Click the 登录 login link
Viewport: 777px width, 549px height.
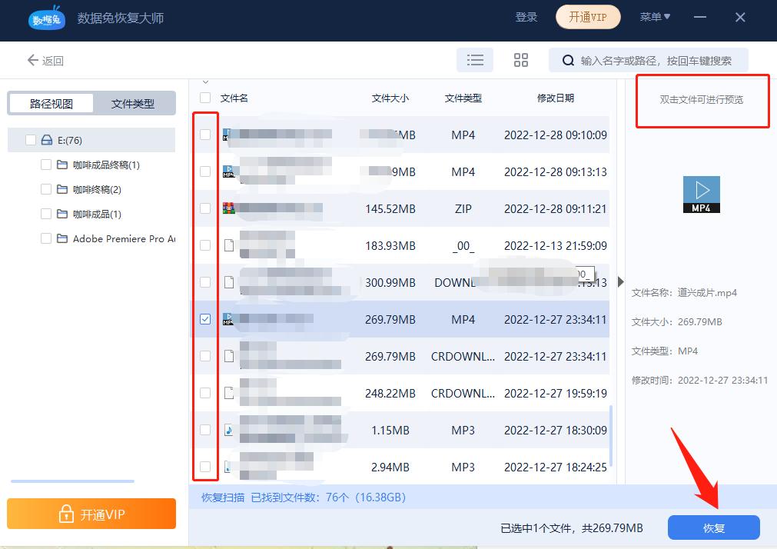click(x=526, y=17)
